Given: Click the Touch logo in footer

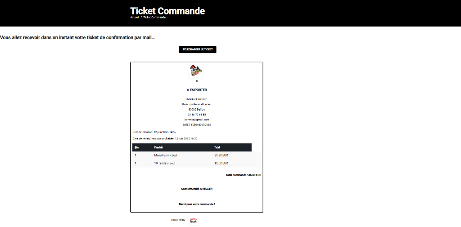Looking at the screenshot, I should tap(193, 220).
